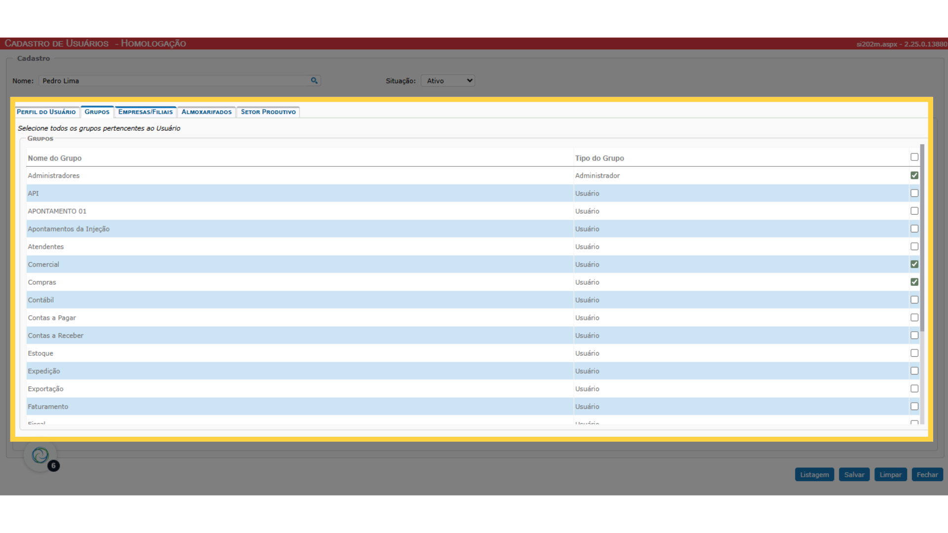Viewport: 948px width, 533px height.
Task: Select the Compras row name
Action: (42, 282)
